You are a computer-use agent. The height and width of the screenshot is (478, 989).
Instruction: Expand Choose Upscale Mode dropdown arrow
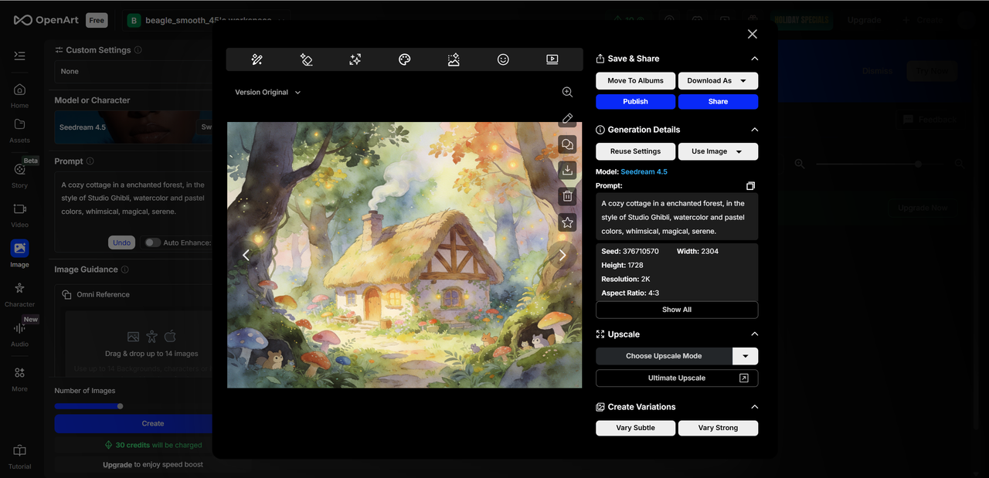click(x=745, y=356)
